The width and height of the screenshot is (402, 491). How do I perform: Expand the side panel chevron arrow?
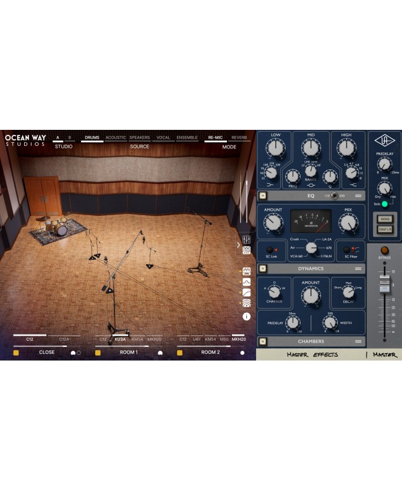coord(238,245)
